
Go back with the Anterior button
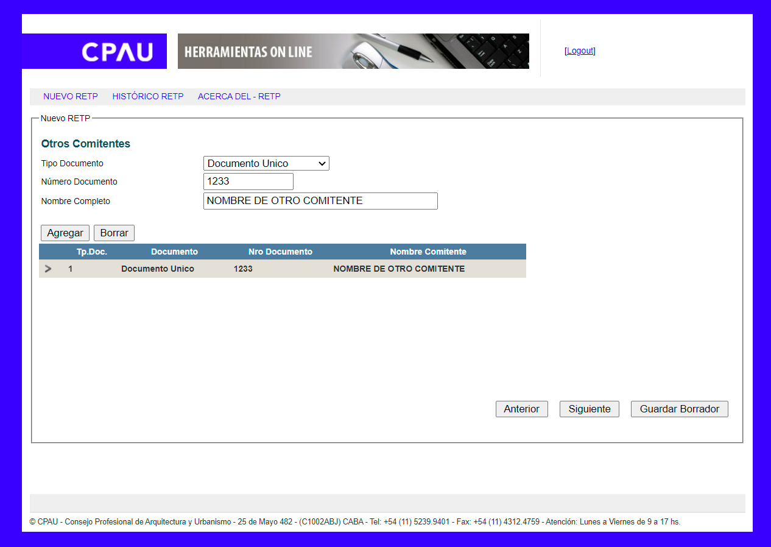pos(521,409)
